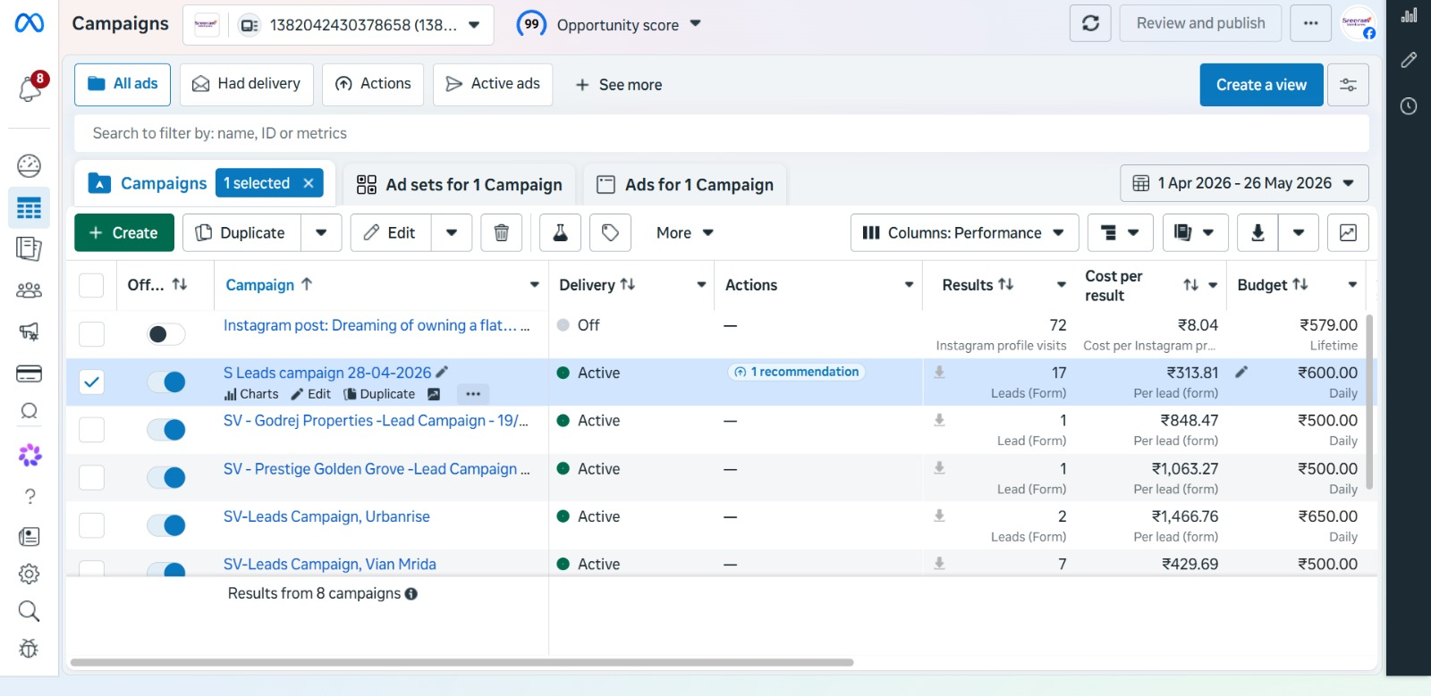Switch to Ads for 1 Campaign tab
Image resolution: width=1431 pixels, height=696 pixels.
[685, 185]
